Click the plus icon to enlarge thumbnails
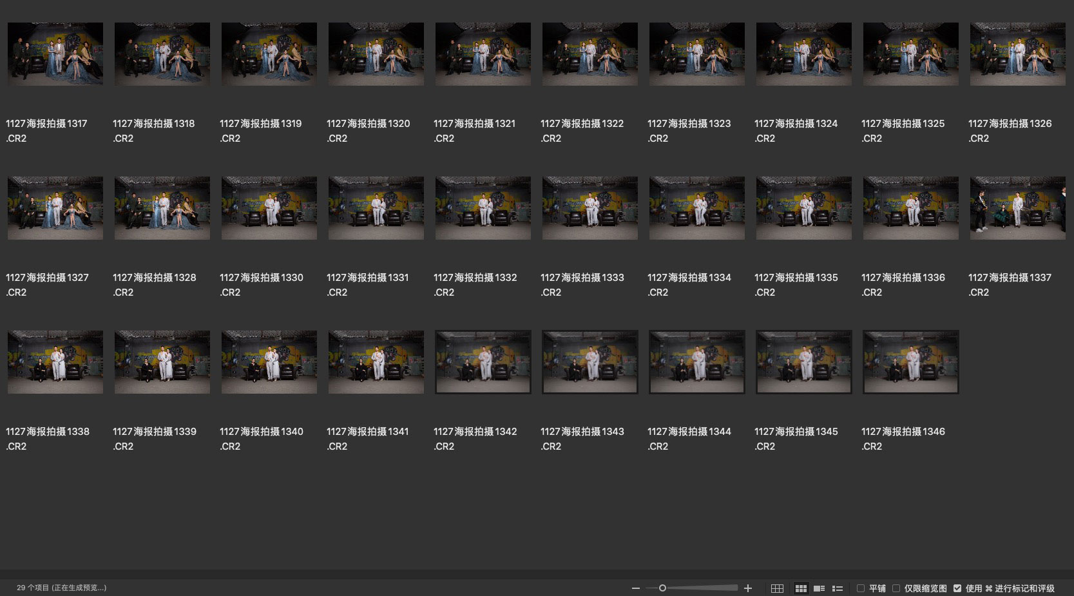Image resolution: width=1074 pixels, height=596 pixels. point(748,588)
